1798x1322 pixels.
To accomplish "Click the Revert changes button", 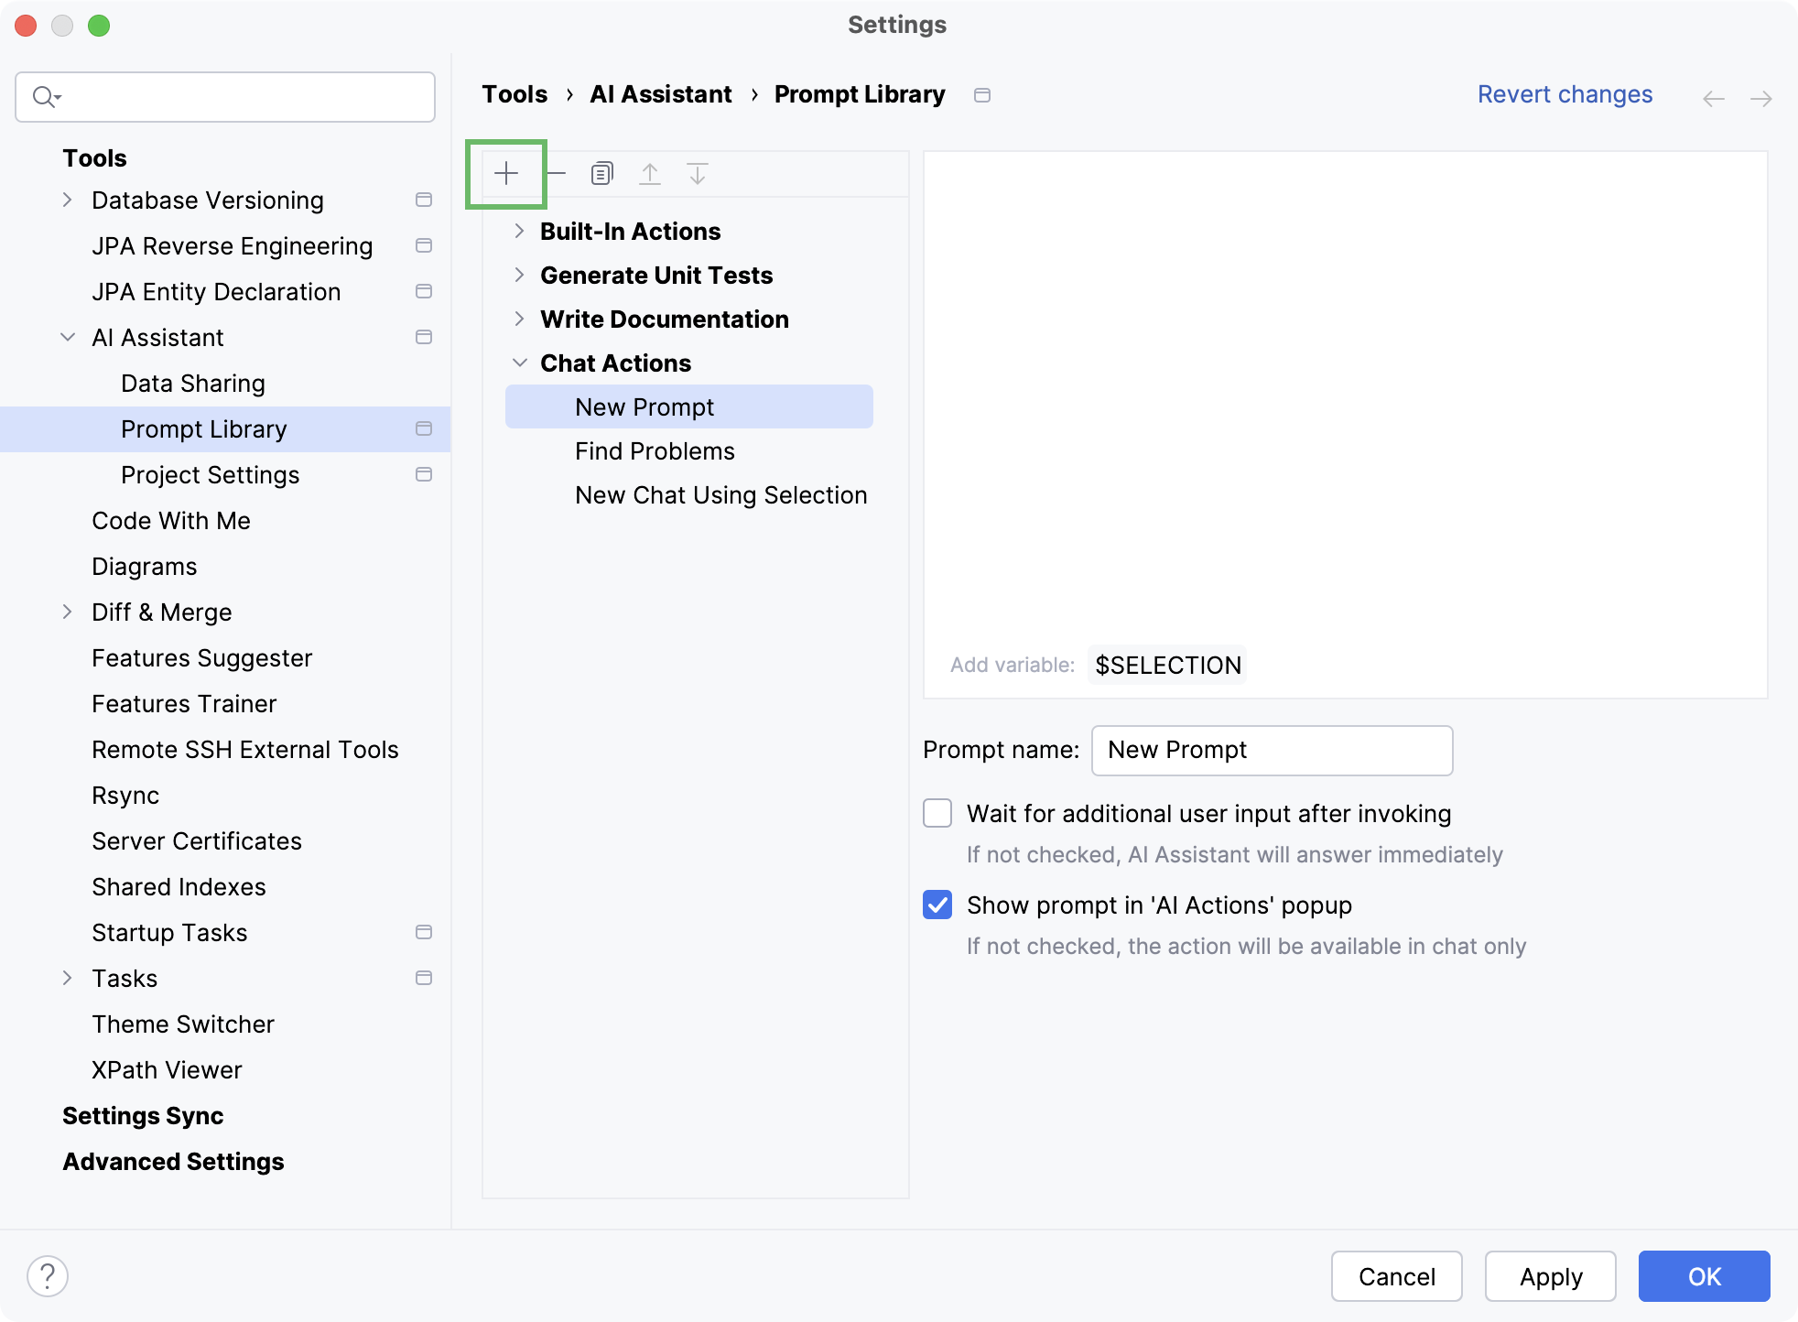I will click(x=1565, y=93).
